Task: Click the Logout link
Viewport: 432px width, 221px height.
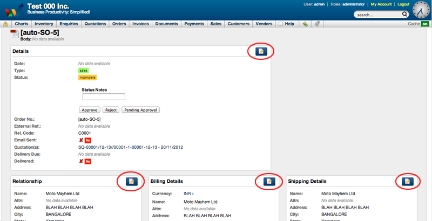Action: point(403,4)
